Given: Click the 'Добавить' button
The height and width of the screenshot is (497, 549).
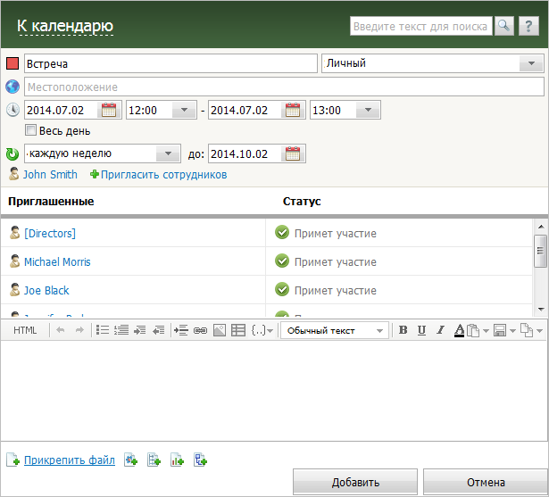Looking at the screenshot, I should pos(355,482).
